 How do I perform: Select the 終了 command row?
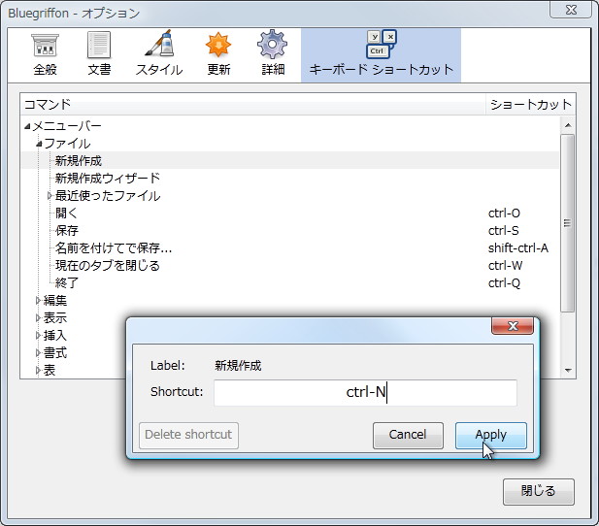tap(290, 283)
